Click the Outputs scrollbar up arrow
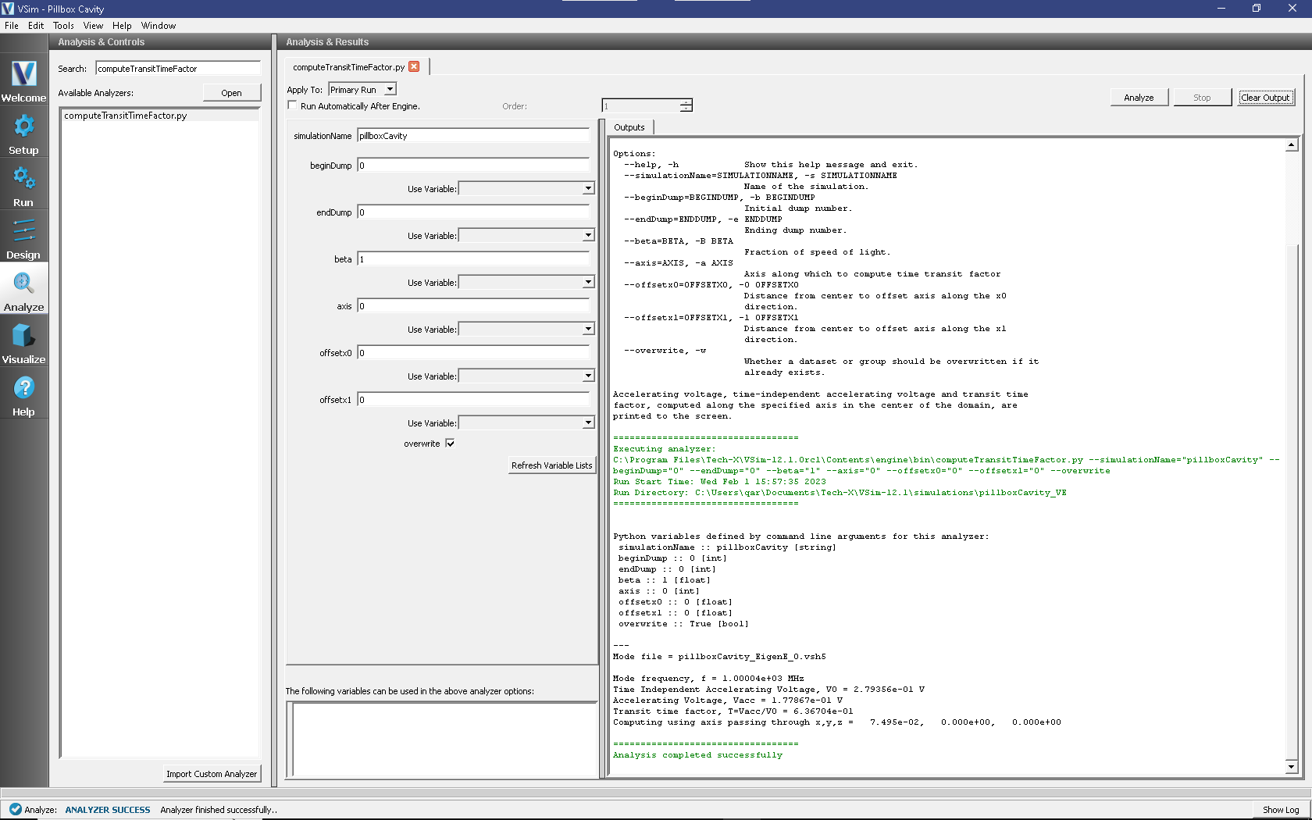Image resolution: width=1312 pixels, height=820 pixels. coord(1292,145)
